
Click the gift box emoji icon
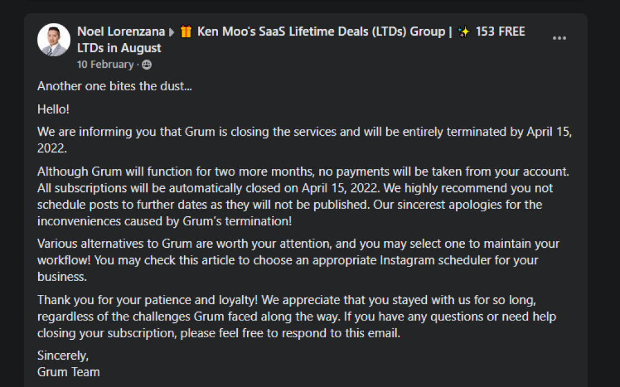tap(186, 31)
